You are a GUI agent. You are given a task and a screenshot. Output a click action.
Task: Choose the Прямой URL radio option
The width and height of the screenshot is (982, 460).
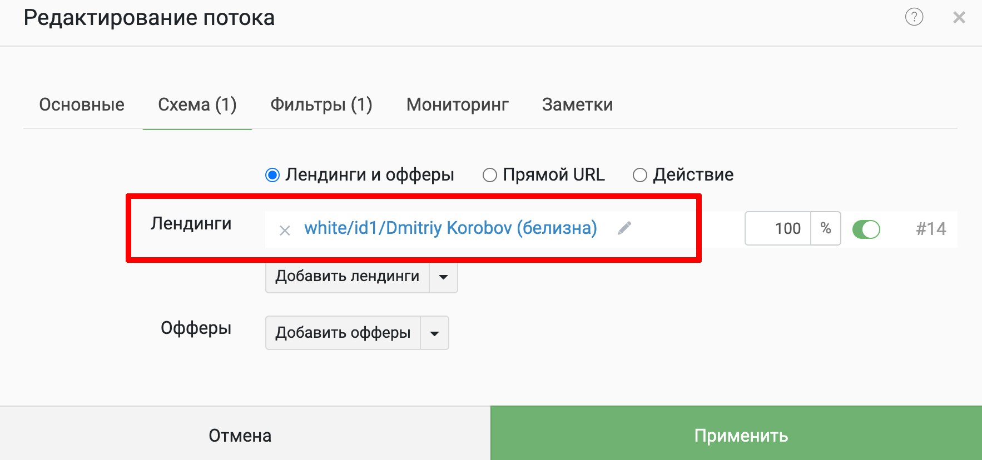click(489, 175)
